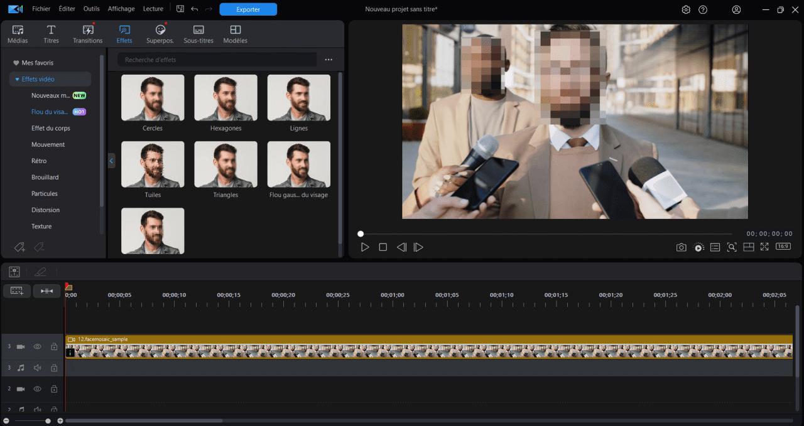Image resolution: width=804 pixels, height=426 pixels.
Task: Toggle preview fullscreen icon
Action: tap(764, 247)
